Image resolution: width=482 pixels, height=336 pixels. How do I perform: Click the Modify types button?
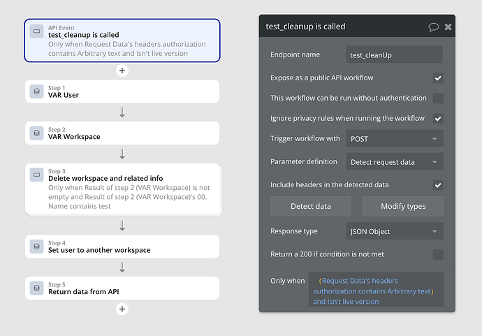coord(403,206)
